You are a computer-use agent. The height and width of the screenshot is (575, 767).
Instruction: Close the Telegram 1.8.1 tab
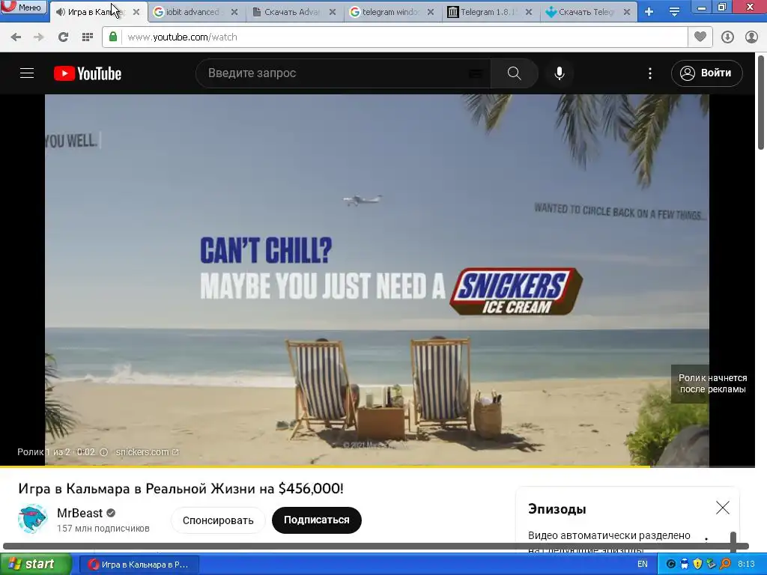click(528, 12)
